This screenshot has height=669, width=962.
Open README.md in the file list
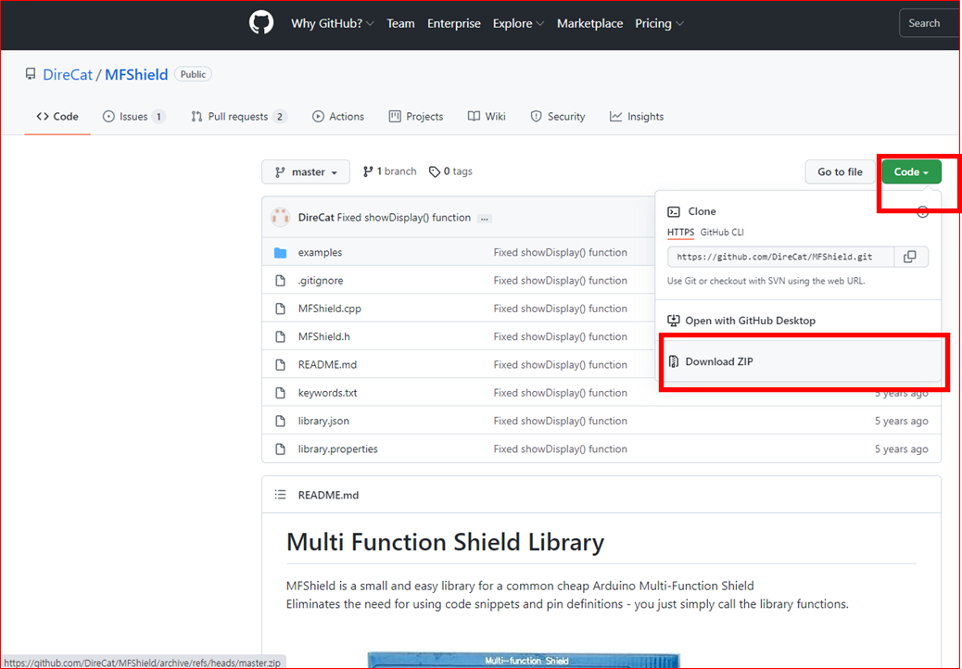328,365
